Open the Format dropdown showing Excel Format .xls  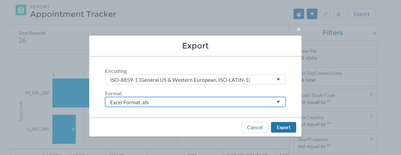195,102
